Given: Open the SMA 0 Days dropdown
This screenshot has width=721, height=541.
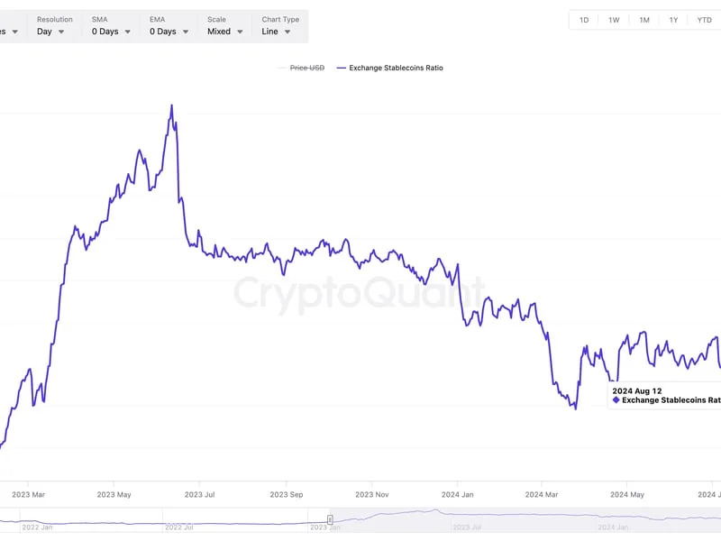Looking at the screenshot, I should (111, 26).
